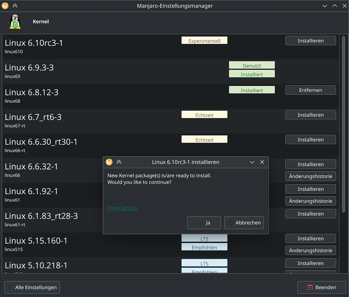This screenshot has height=297, width=349.
Task: Install Linux 6.10rc3-1 kernel
Action: [310, 40]
